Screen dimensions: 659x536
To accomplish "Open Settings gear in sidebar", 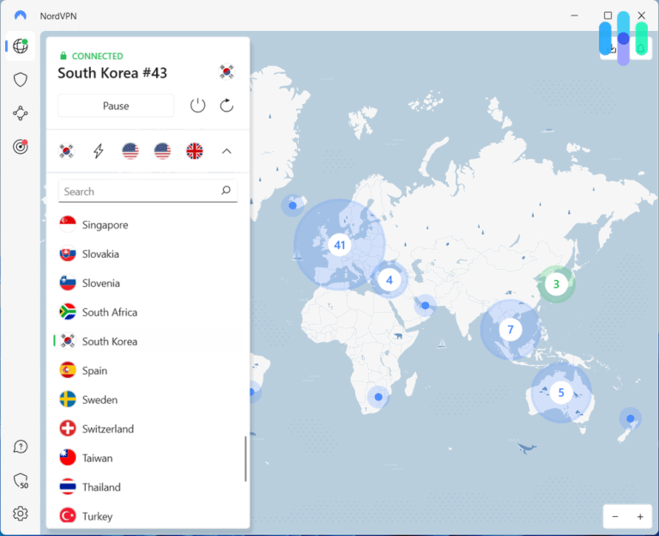I will click(21, 514).
